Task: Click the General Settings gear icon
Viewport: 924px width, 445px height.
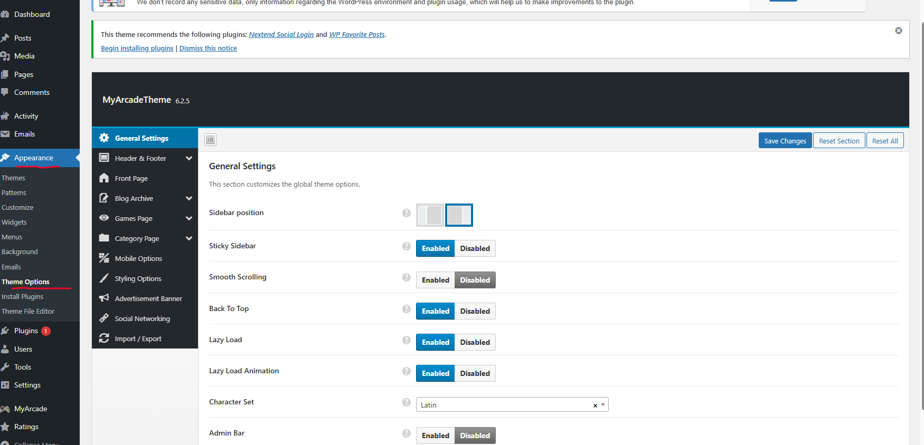Action: (104, 138)
